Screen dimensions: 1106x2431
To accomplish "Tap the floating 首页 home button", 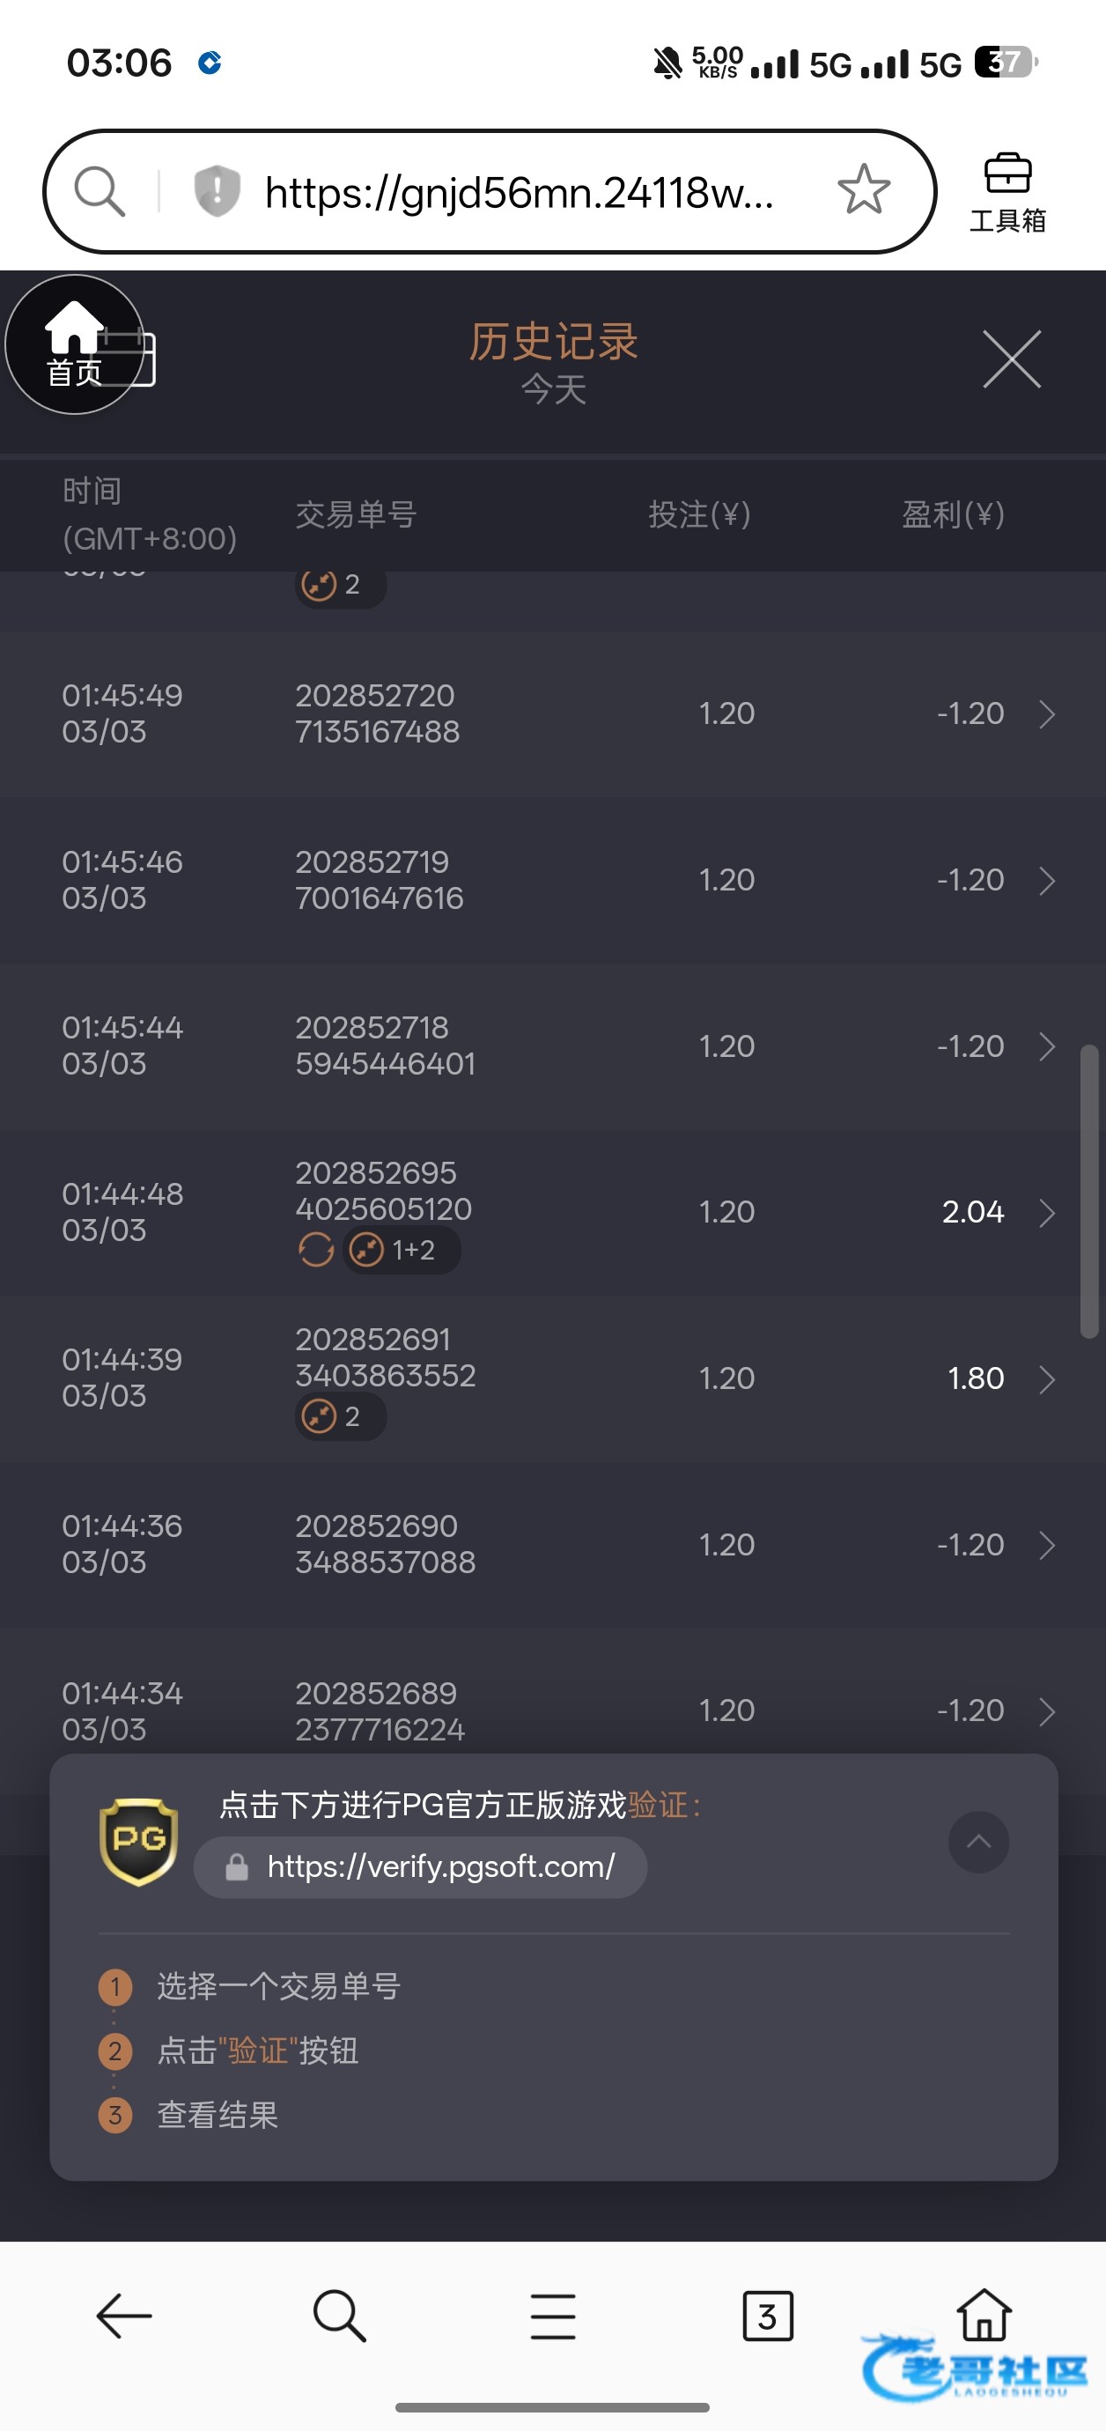I will click(x=75, y=344).
